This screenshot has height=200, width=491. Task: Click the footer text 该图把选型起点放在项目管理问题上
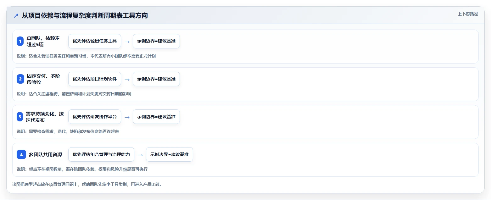click(87, 184)
